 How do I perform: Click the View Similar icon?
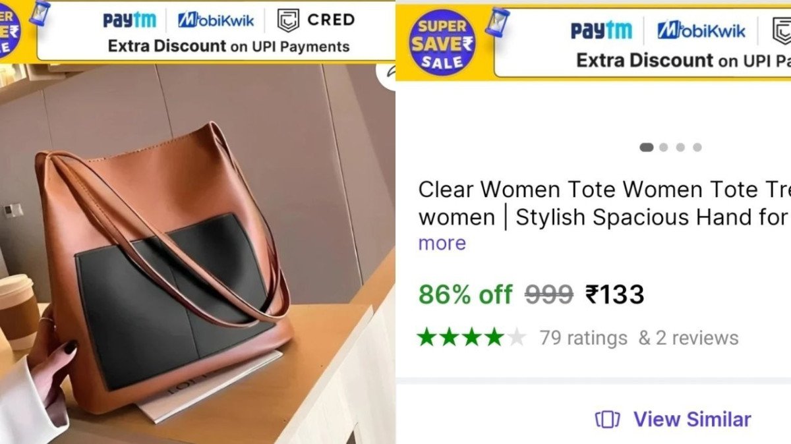(608, 419)
